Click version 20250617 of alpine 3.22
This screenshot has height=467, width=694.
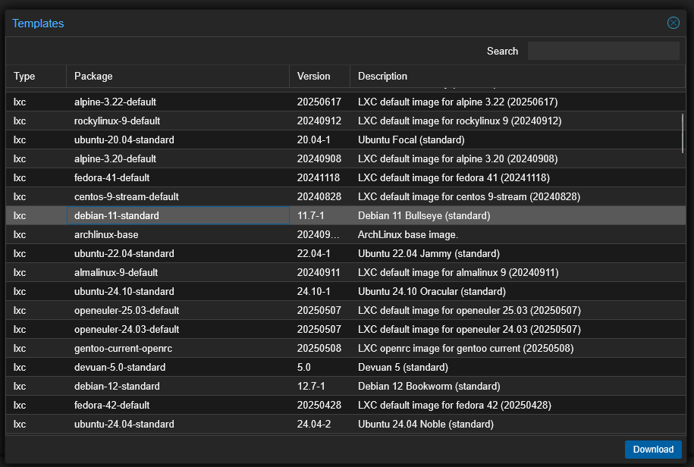(x=319, y=102)
